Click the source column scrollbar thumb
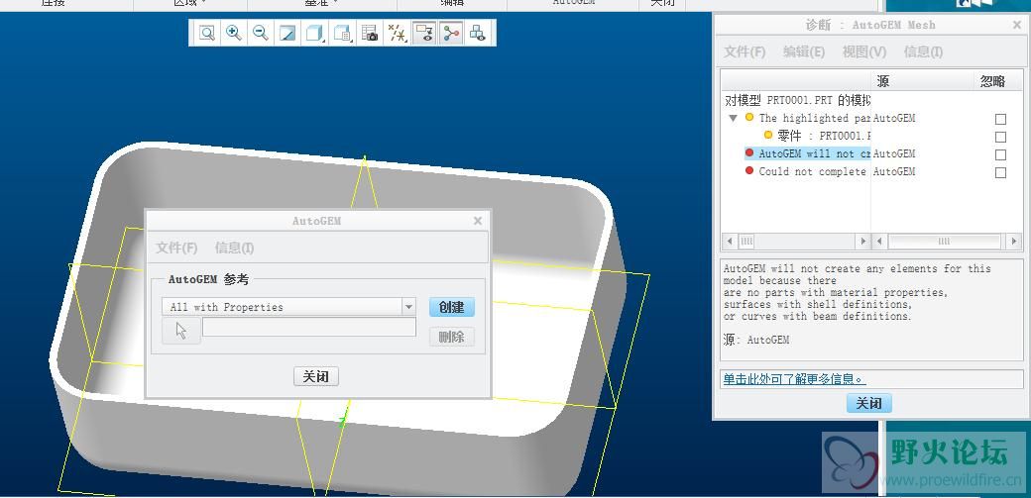The height and width of the screenshot is (498, 1031). click(944, 242)
